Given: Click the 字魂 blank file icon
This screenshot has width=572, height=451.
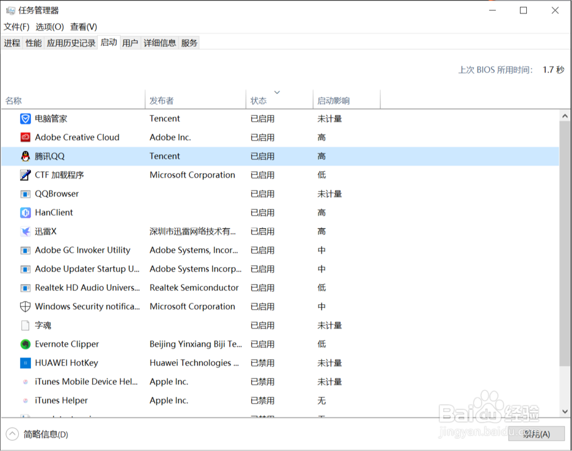Looking at the screenshot, I should pos(25,326).
